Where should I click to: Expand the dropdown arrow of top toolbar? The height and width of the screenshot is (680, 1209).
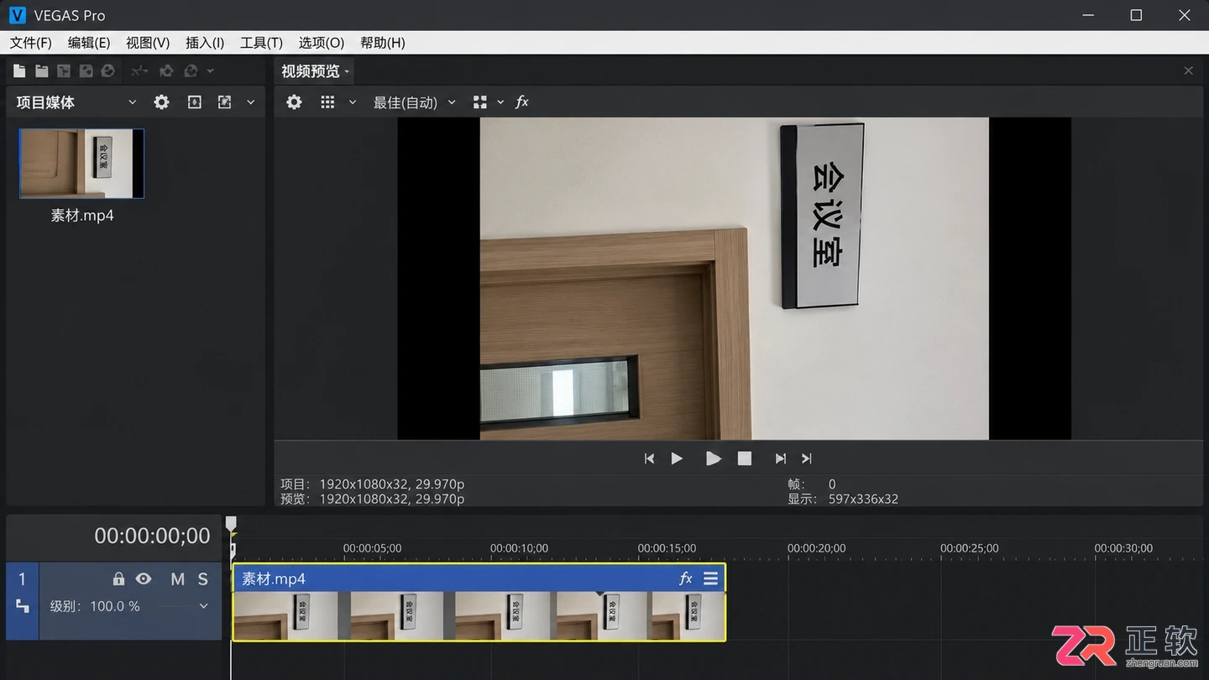[x=211, y=71]
